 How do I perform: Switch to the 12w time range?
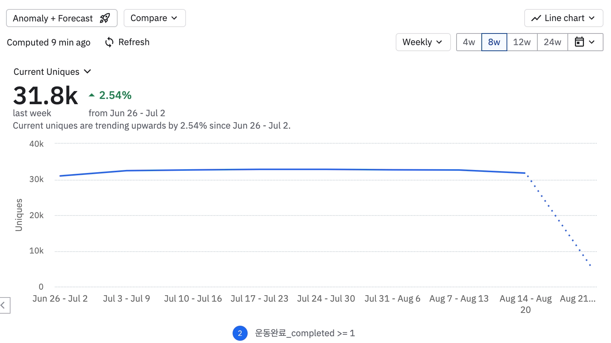pos(522,42)
